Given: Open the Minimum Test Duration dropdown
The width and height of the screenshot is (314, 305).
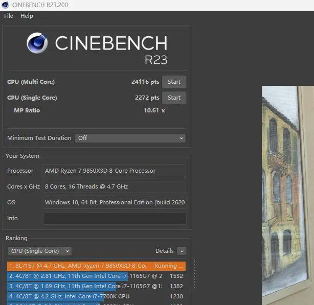Looking at the screenshot, I should tap(130, 138).
